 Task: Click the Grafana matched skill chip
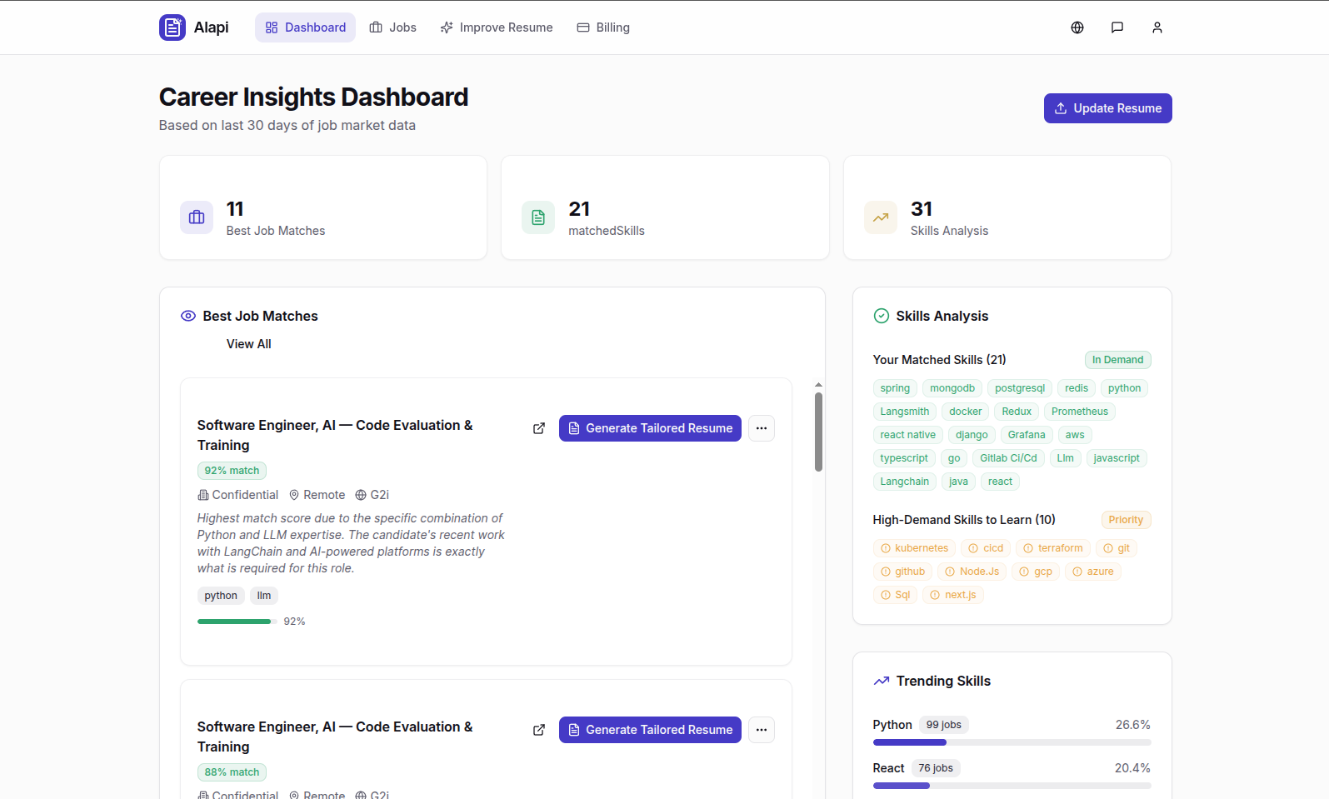pyautogui.click(x=1027, y=435)
